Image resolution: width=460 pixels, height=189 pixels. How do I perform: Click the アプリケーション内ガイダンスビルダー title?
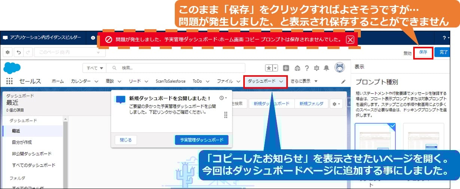coord(45,38)
